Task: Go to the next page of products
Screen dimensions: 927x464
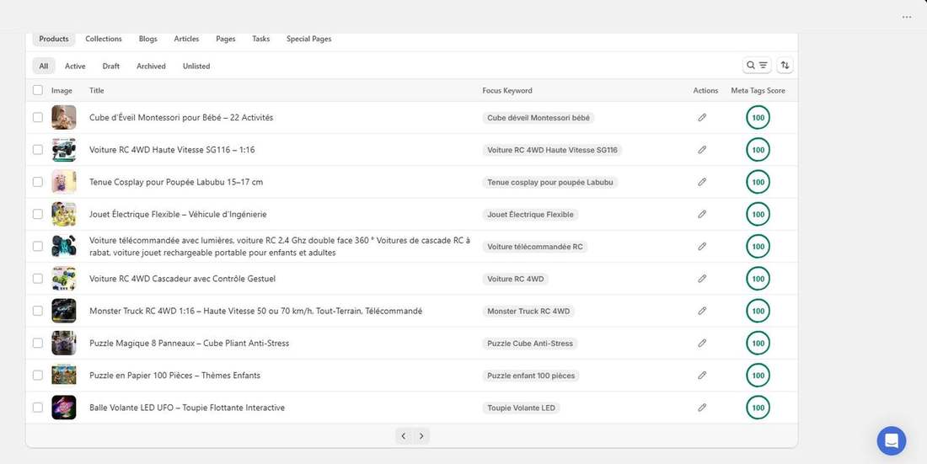Action: 421,436
